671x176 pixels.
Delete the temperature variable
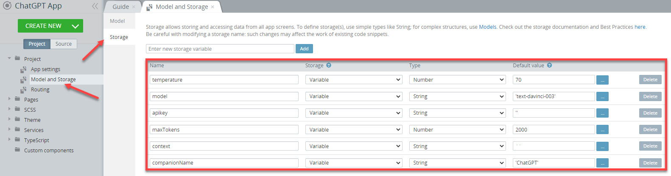point(650,80)
